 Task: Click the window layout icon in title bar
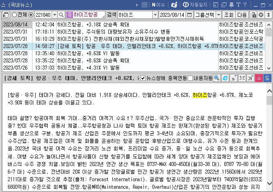[216, 5]
